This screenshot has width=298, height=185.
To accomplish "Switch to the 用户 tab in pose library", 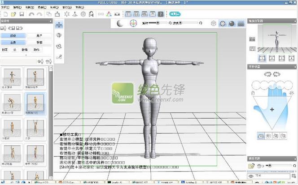I will [39, 35].
